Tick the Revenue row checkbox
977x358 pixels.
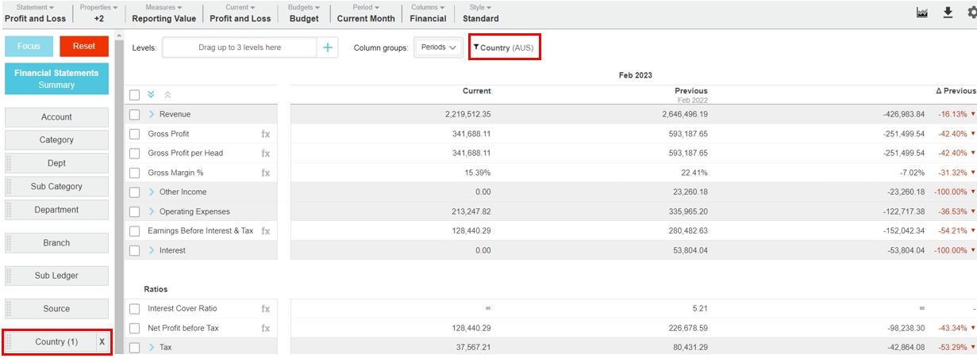pyautogui.click(x=135, y=115)
